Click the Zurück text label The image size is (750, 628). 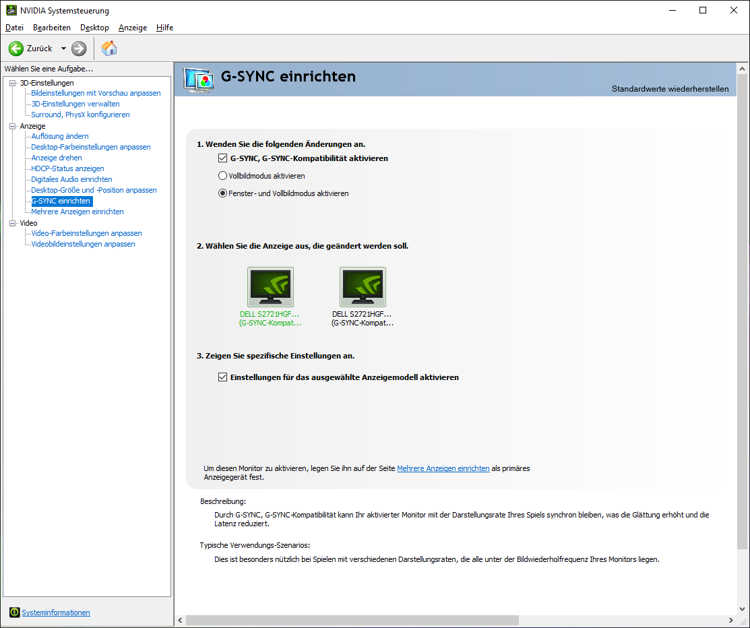[x=39, y=49]
